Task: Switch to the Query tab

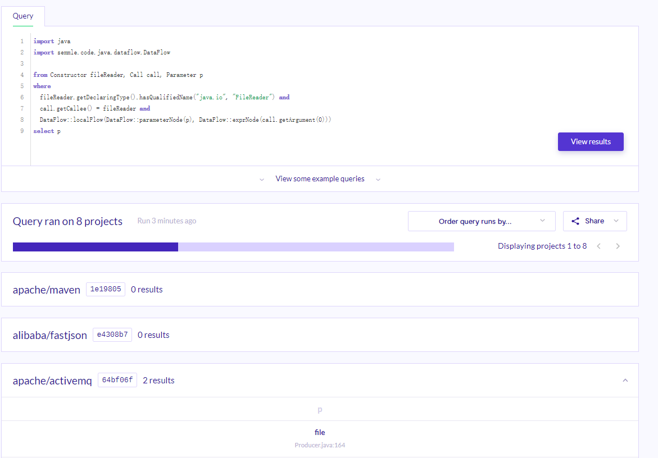Action: pos(22,16)
